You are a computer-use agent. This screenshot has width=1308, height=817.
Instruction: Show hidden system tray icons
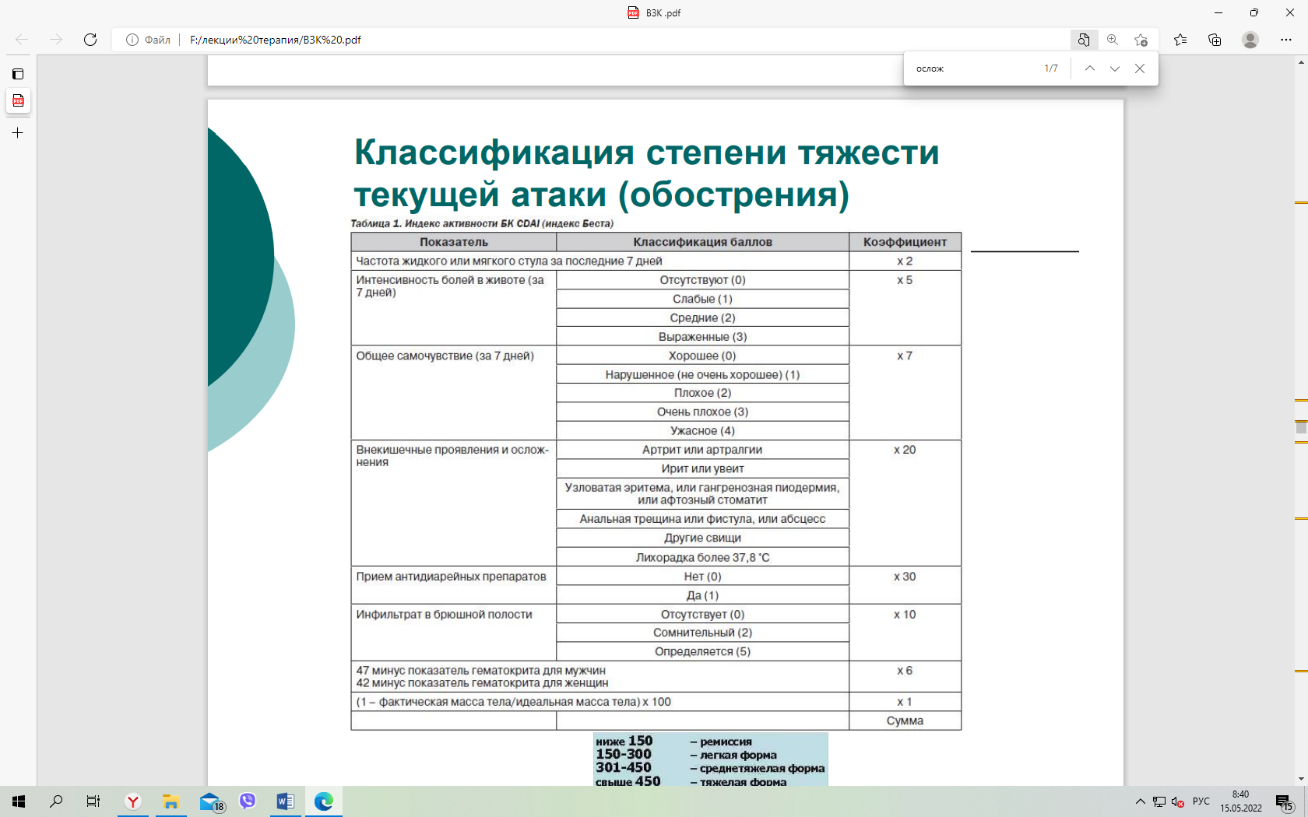[x=1141, y=801]
